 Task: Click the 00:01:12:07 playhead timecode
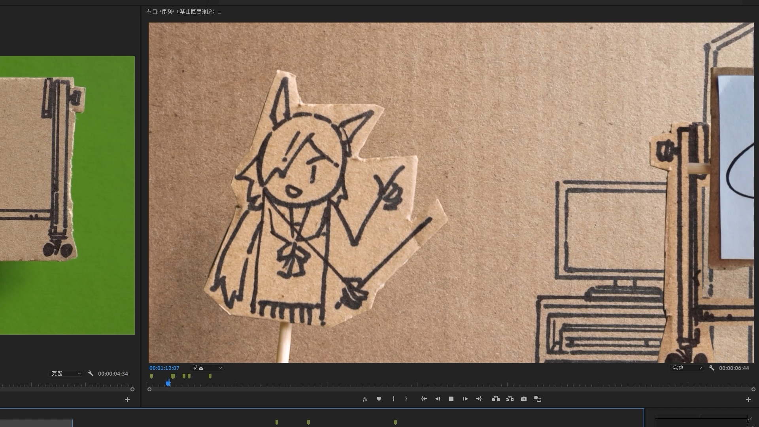(164, 368)
